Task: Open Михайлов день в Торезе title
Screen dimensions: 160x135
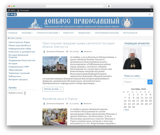Action: 60,99
